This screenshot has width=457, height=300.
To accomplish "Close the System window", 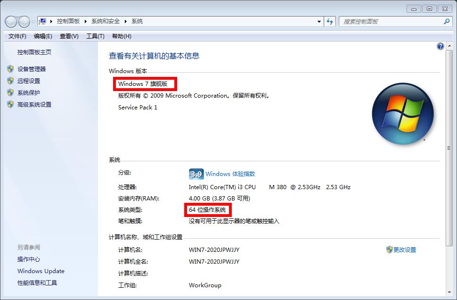I will (445, 9).
